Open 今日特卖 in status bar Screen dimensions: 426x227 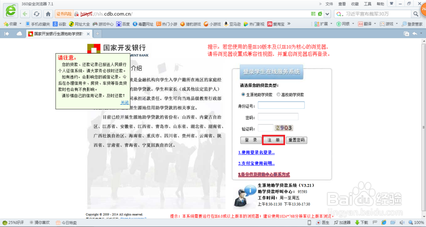pos(66,223)
